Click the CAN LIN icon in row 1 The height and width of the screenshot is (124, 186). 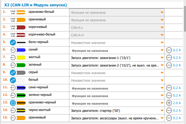point(13,12)
